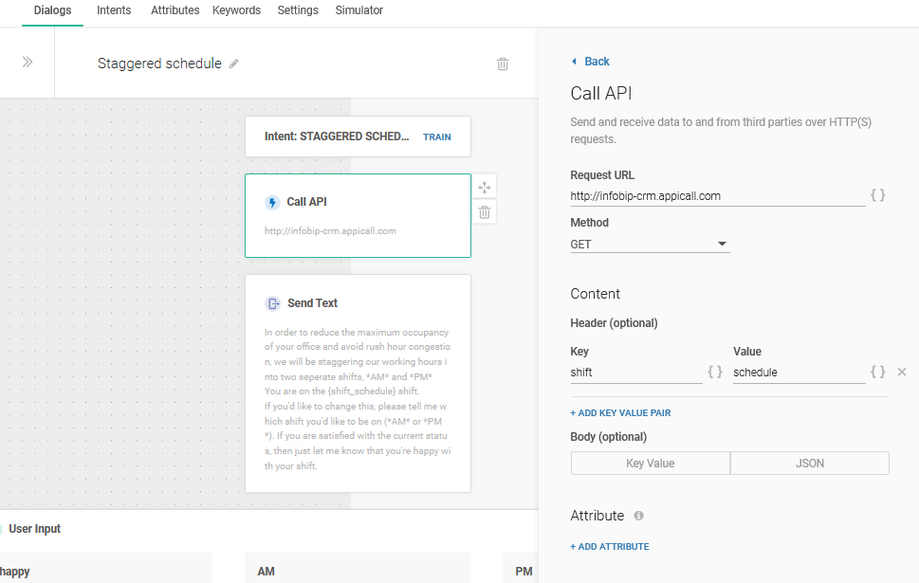Click the Request URL input field
The image size is (919, 583).
coord(716,196)
